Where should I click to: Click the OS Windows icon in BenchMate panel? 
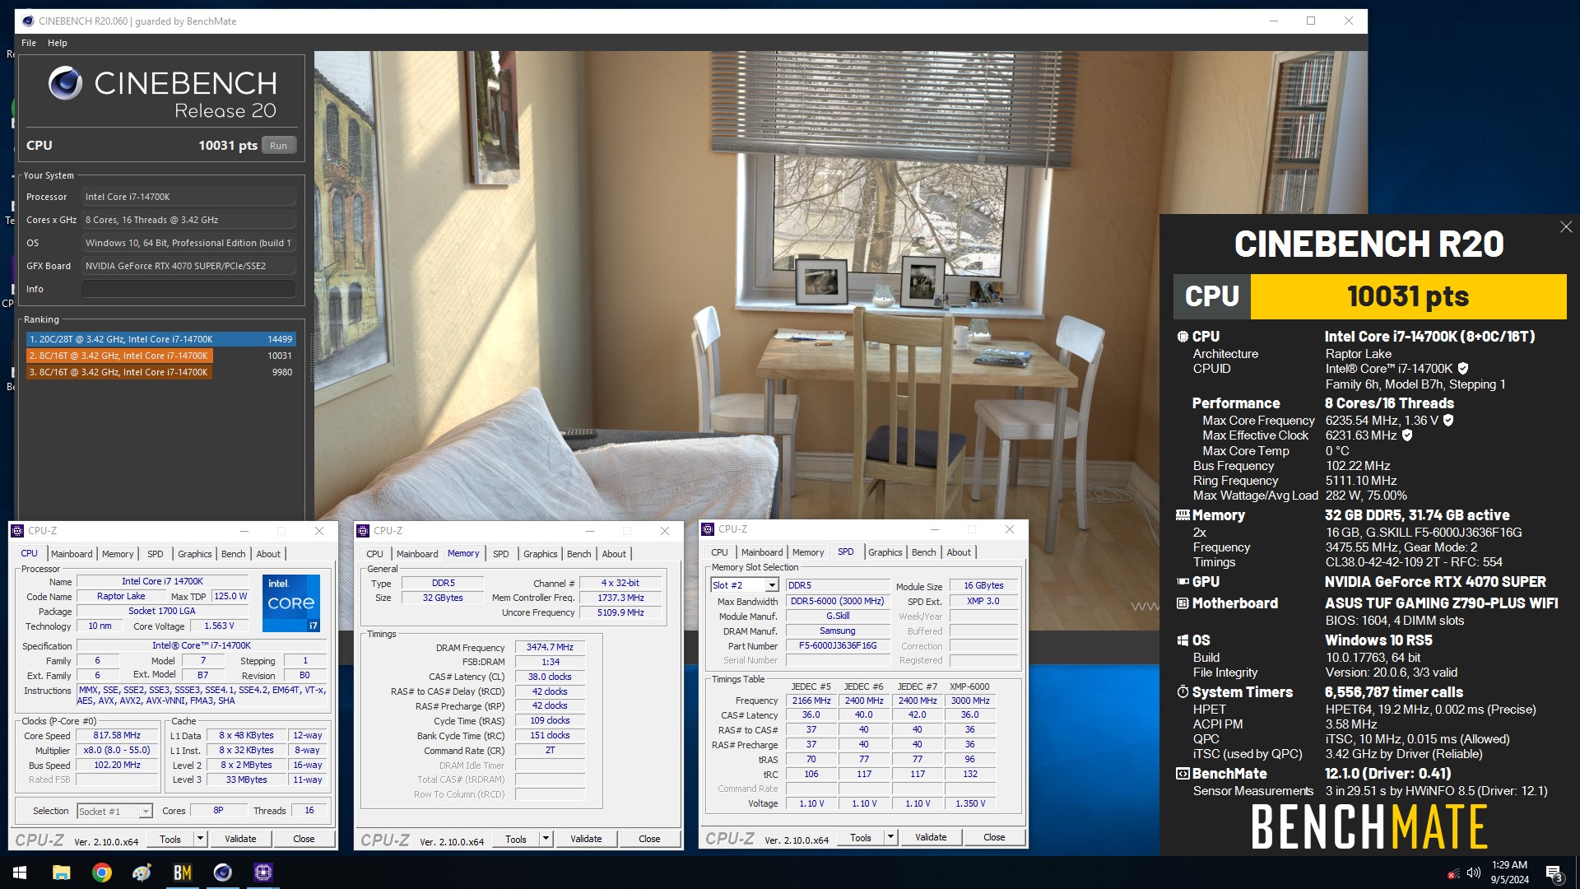[x=1183, y=640]
